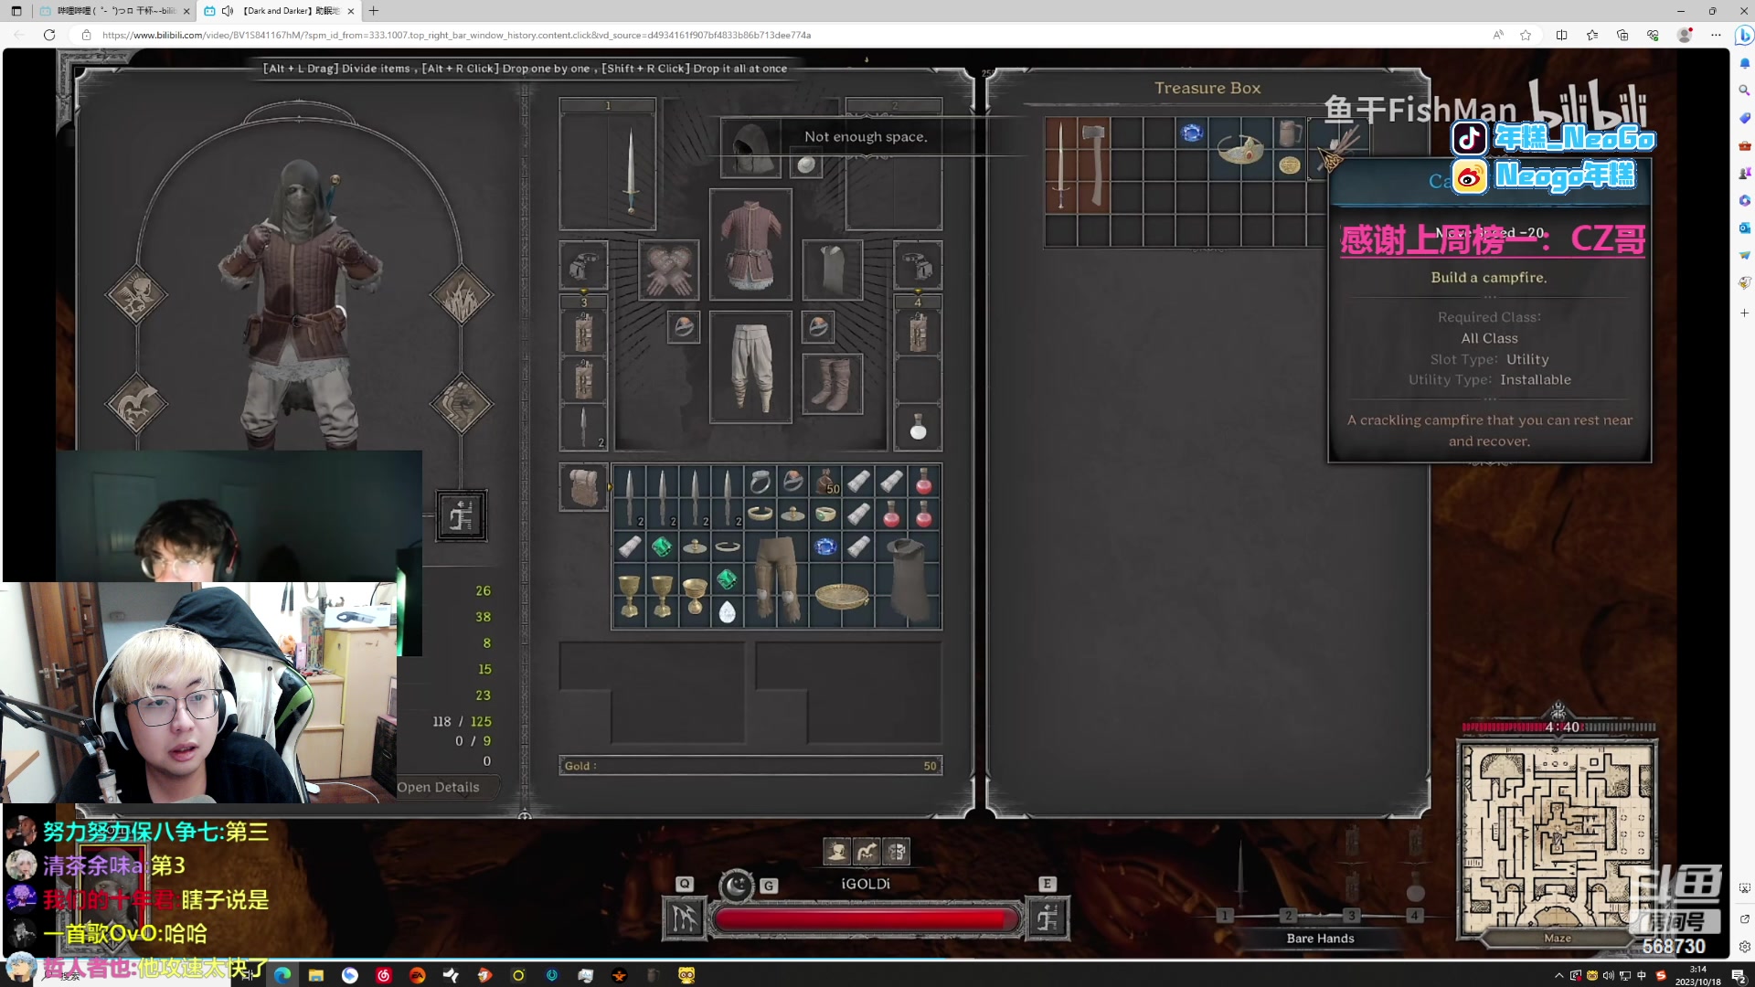This screenshot has width=1755, height=987.
Task: Click the white teardrop diamond in the inventory
Action: coord(728,611)
